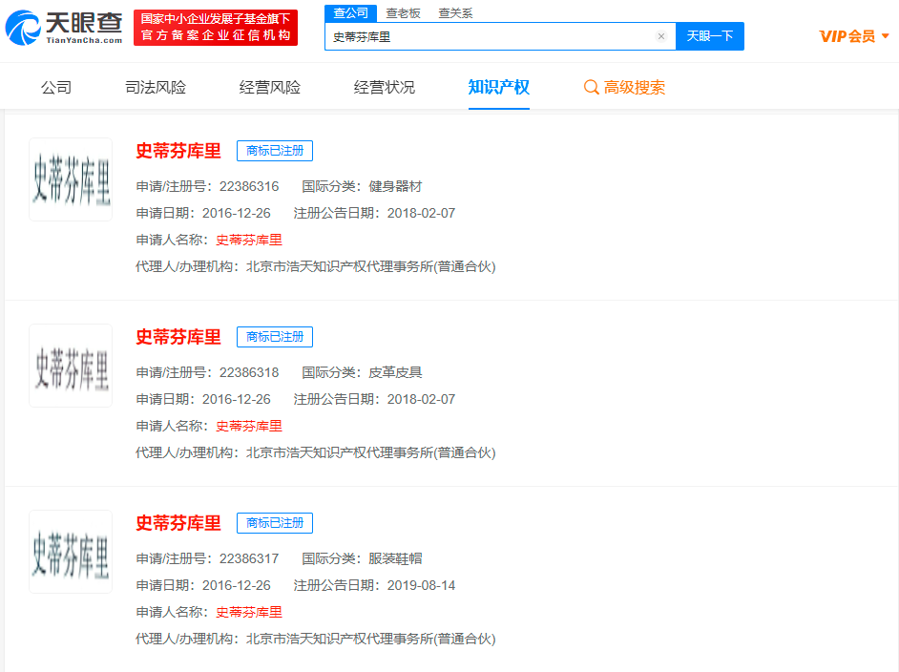
Task: Open the first 史蒂芬库里 trademark title
Action: [x=178, y=151]
